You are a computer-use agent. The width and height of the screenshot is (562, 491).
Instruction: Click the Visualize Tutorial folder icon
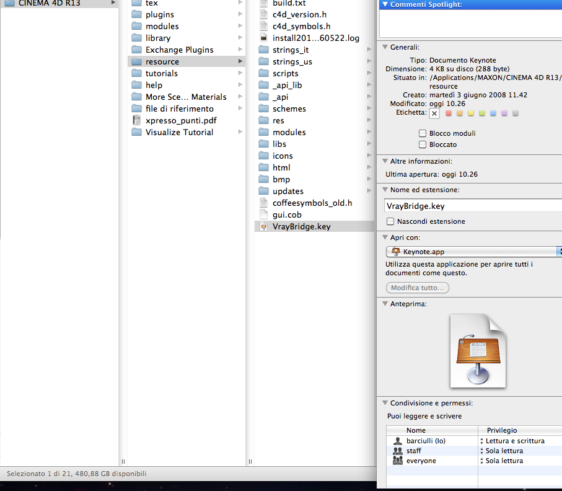[136, 132]
